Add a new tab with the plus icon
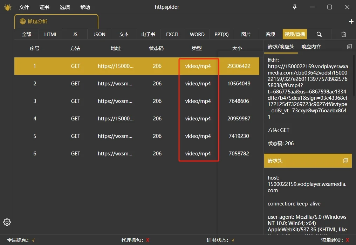The height and width of the screenshot is (245, 356). click(x=351, y=21)
